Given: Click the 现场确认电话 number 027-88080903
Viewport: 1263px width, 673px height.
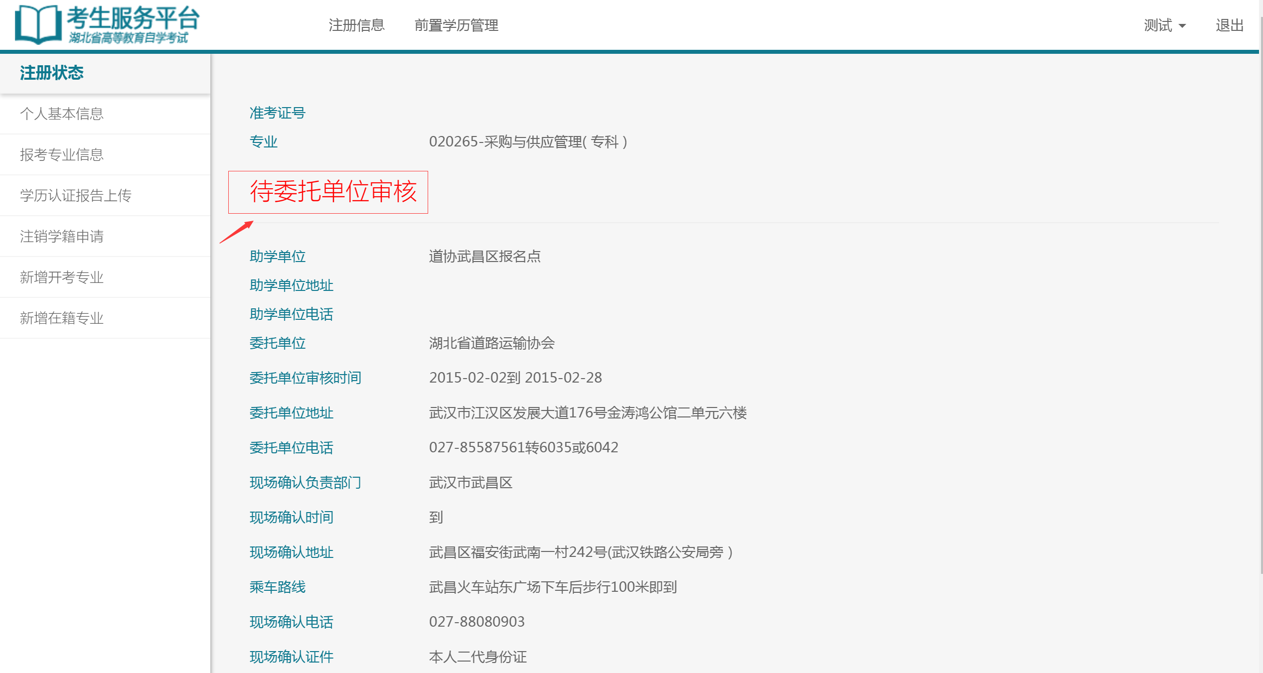Looking at the screenshot, I should click(x=476, y=622).
